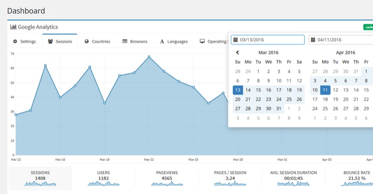Go to previous month with left arrow
Image resolution: width=373 pixels, height=194 pixels.
tap(237, 53)
